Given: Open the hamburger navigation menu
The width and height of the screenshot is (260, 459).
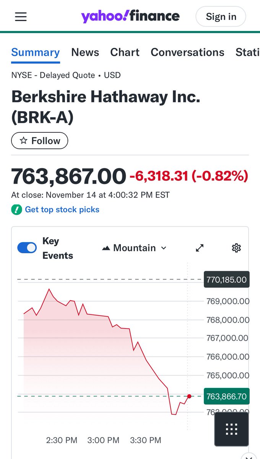Looking at the screenshot, I should 21,17.
